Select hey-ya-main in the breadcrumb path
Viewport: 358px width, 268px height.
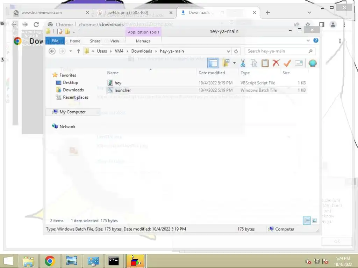click(172, 51)
